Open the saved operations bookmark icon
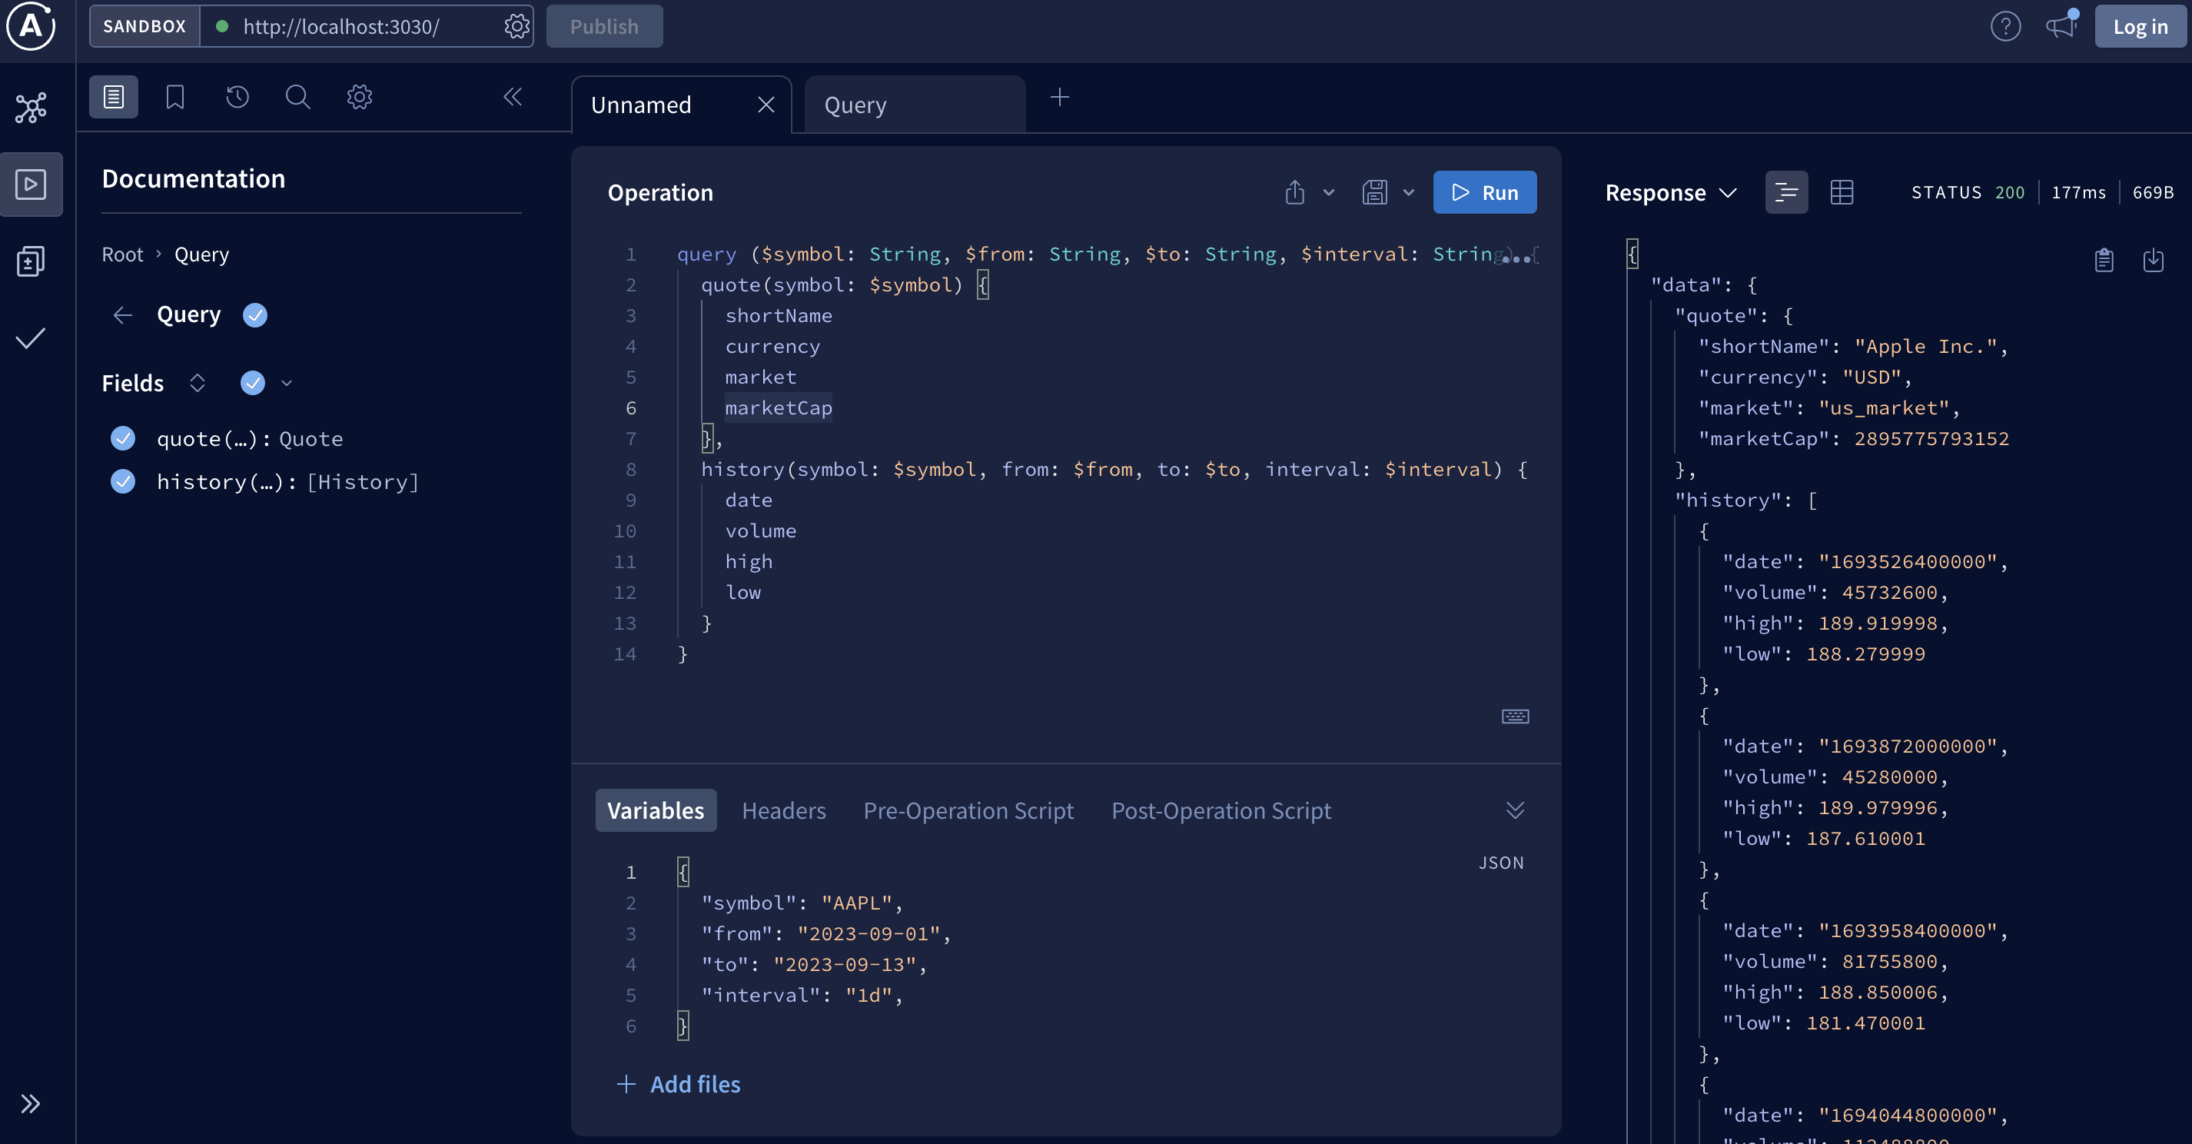Viewport: 2192px width, 1144px height. pyautogui.click(x=175, y=97)
